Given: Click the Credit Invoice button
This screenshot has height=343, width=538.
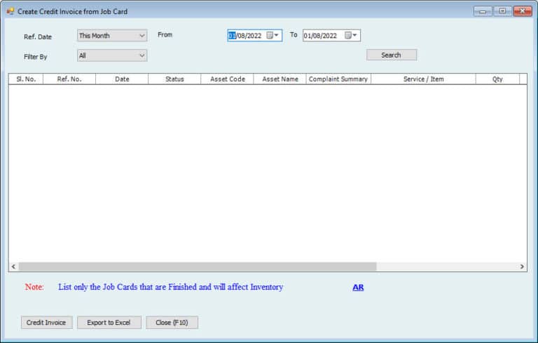Looking at the screenshot, I should coord(47,323).
